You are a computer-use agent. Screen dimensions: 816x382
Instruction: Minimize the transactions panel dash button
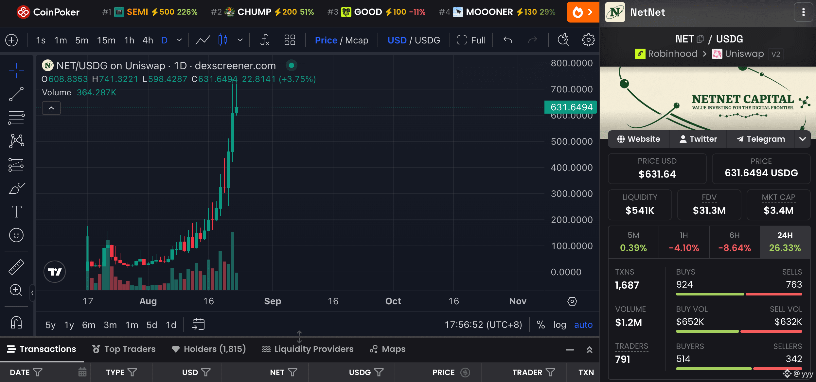pos(570,350)
